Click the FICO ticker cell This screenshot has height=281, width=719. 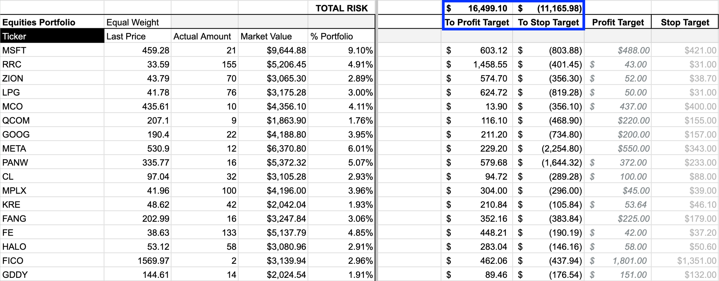coord(52,261)
